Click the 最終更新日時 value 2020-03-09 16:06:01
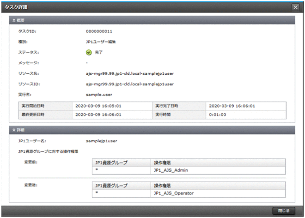The width and height of the screenshot is (305, 218). [x=98, y=115]
